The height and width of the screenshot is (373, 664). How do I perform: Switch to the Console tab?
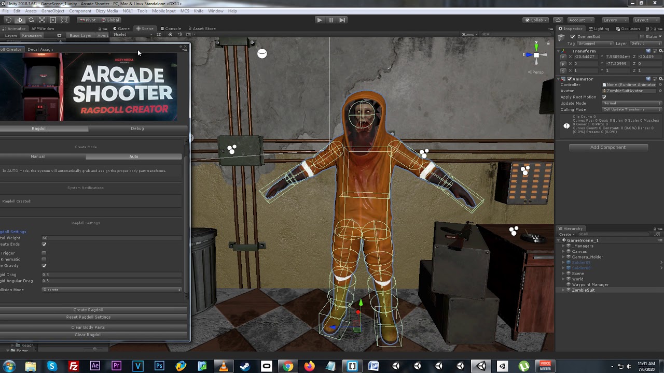[171, 28]
